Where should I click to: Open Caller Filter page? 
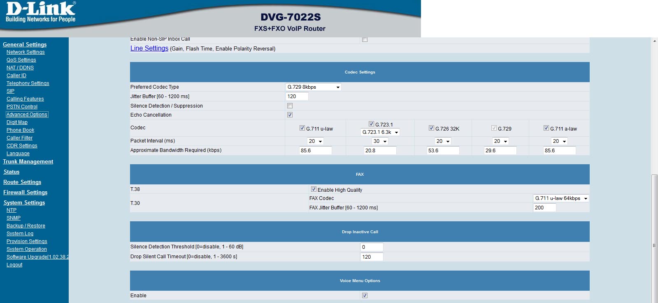coord(19,138)
